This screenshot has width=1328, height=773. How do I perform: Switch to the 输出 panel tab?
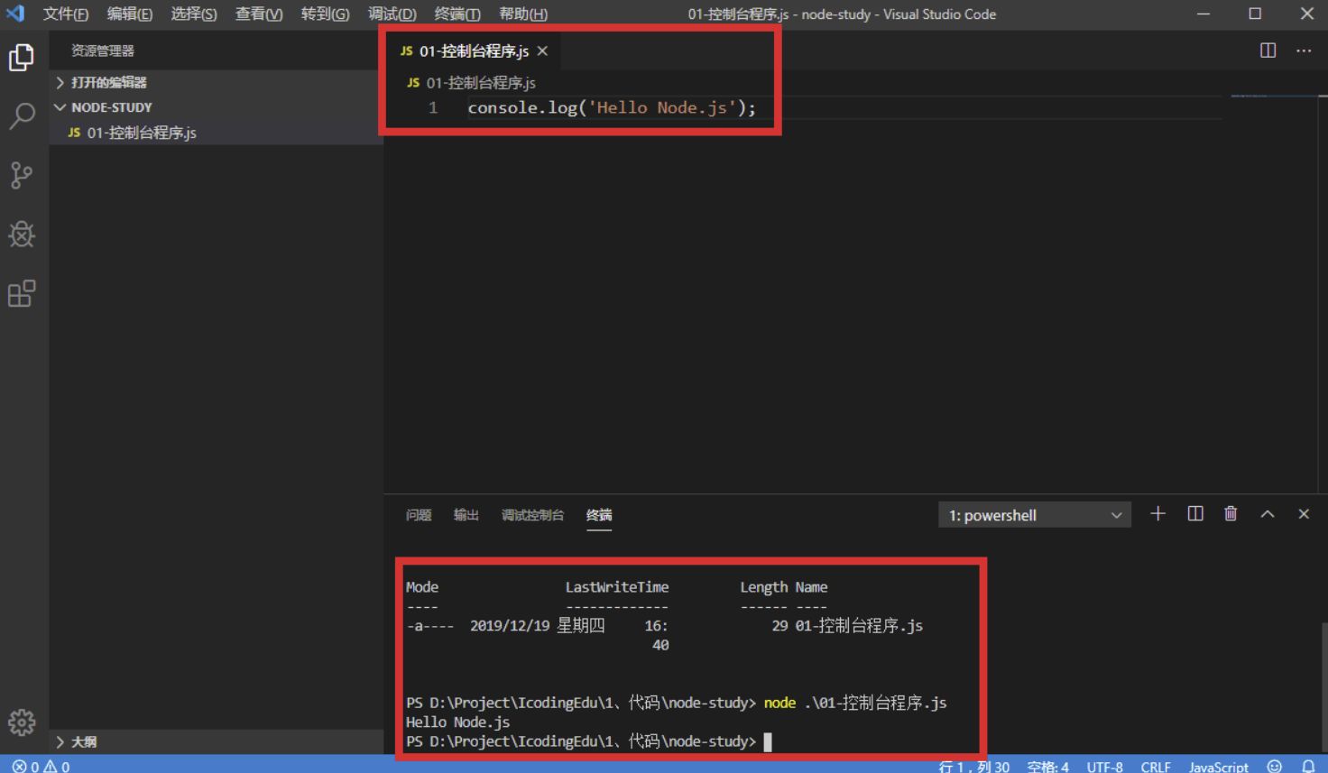pos(466,515)
